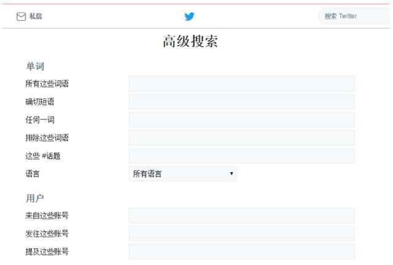Click the 确切短语 input field
The height and width of the screenshot is (265, 393).
pos(242,101)
